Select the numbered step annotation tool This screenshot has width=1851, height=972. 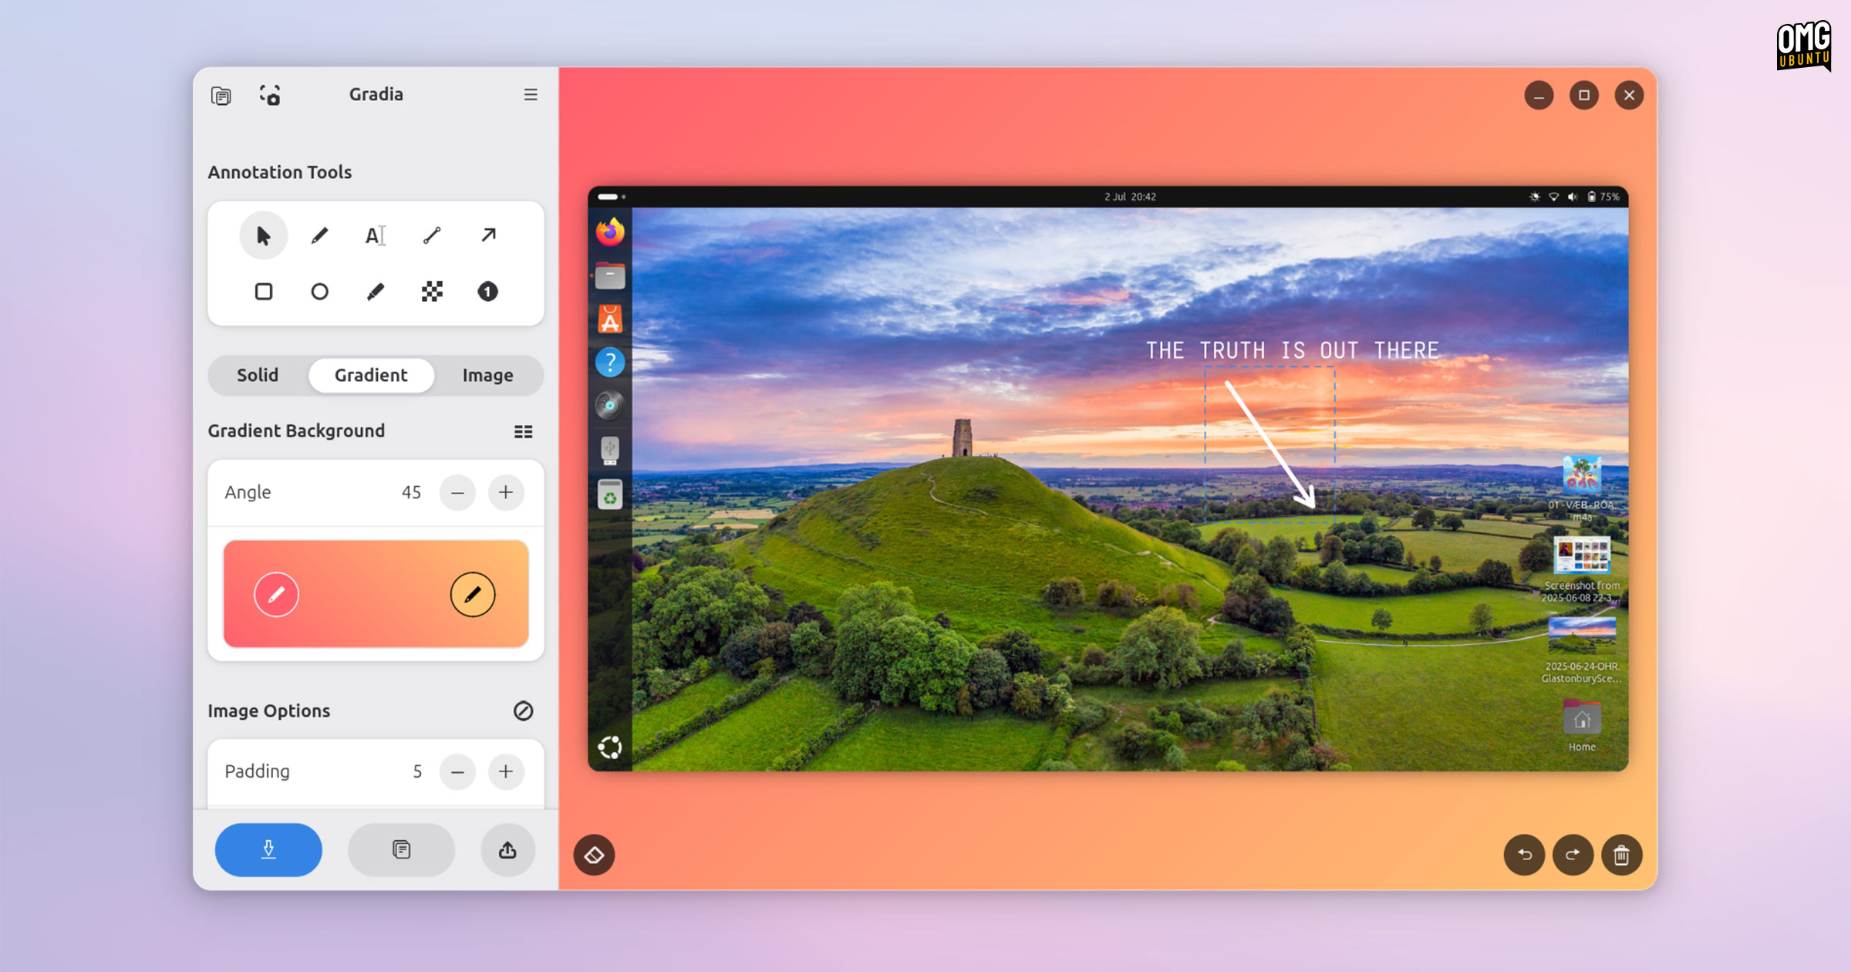click(487, 292)
